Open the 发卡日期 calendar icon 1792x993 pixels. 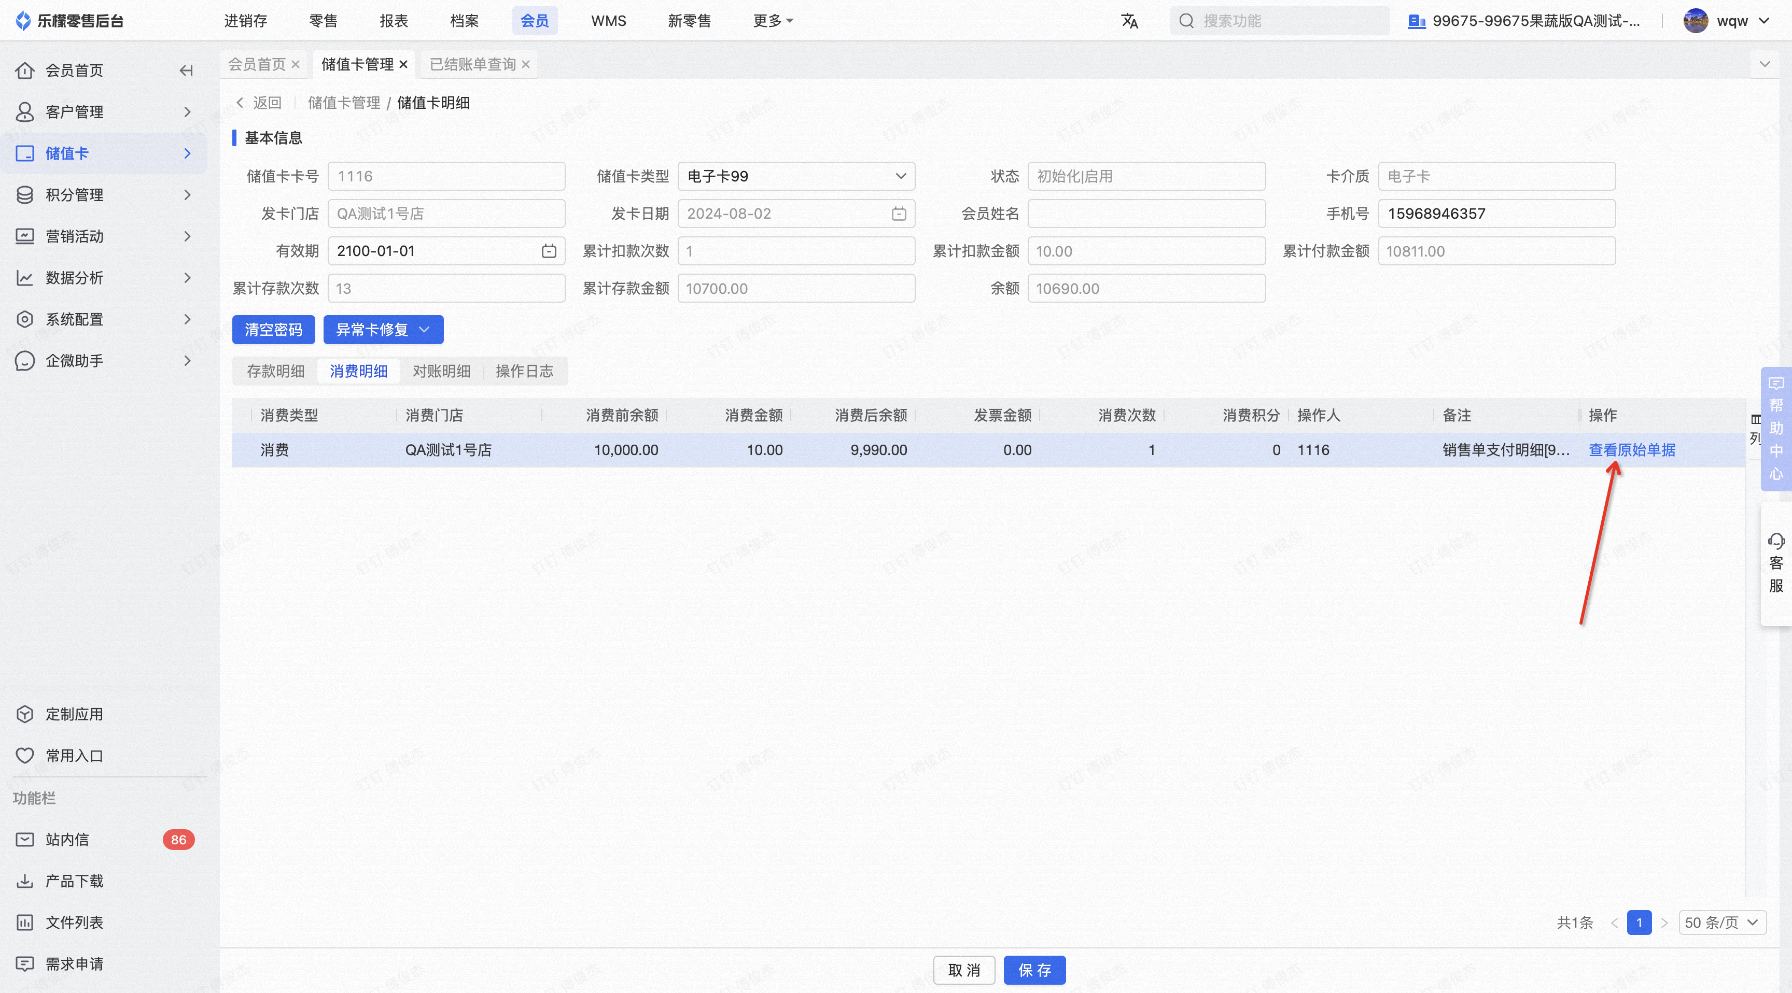(899, 214)
